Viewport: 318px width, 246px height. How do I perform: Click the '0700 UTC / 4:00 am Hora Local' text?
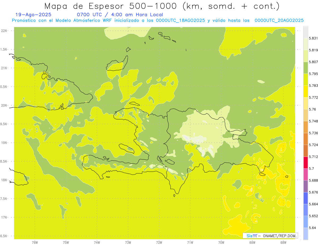(120, 15)
